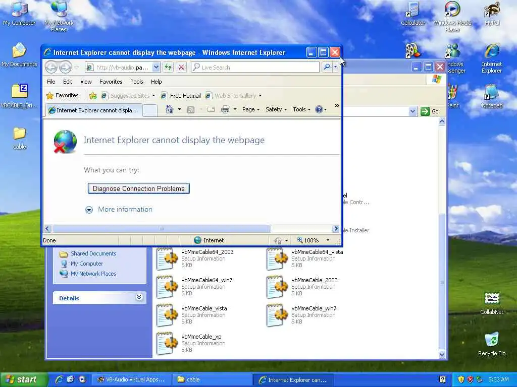Click the Calculator desktop shortcut
The height and width of the screenshot is (387, 517).
coord(413,14)
